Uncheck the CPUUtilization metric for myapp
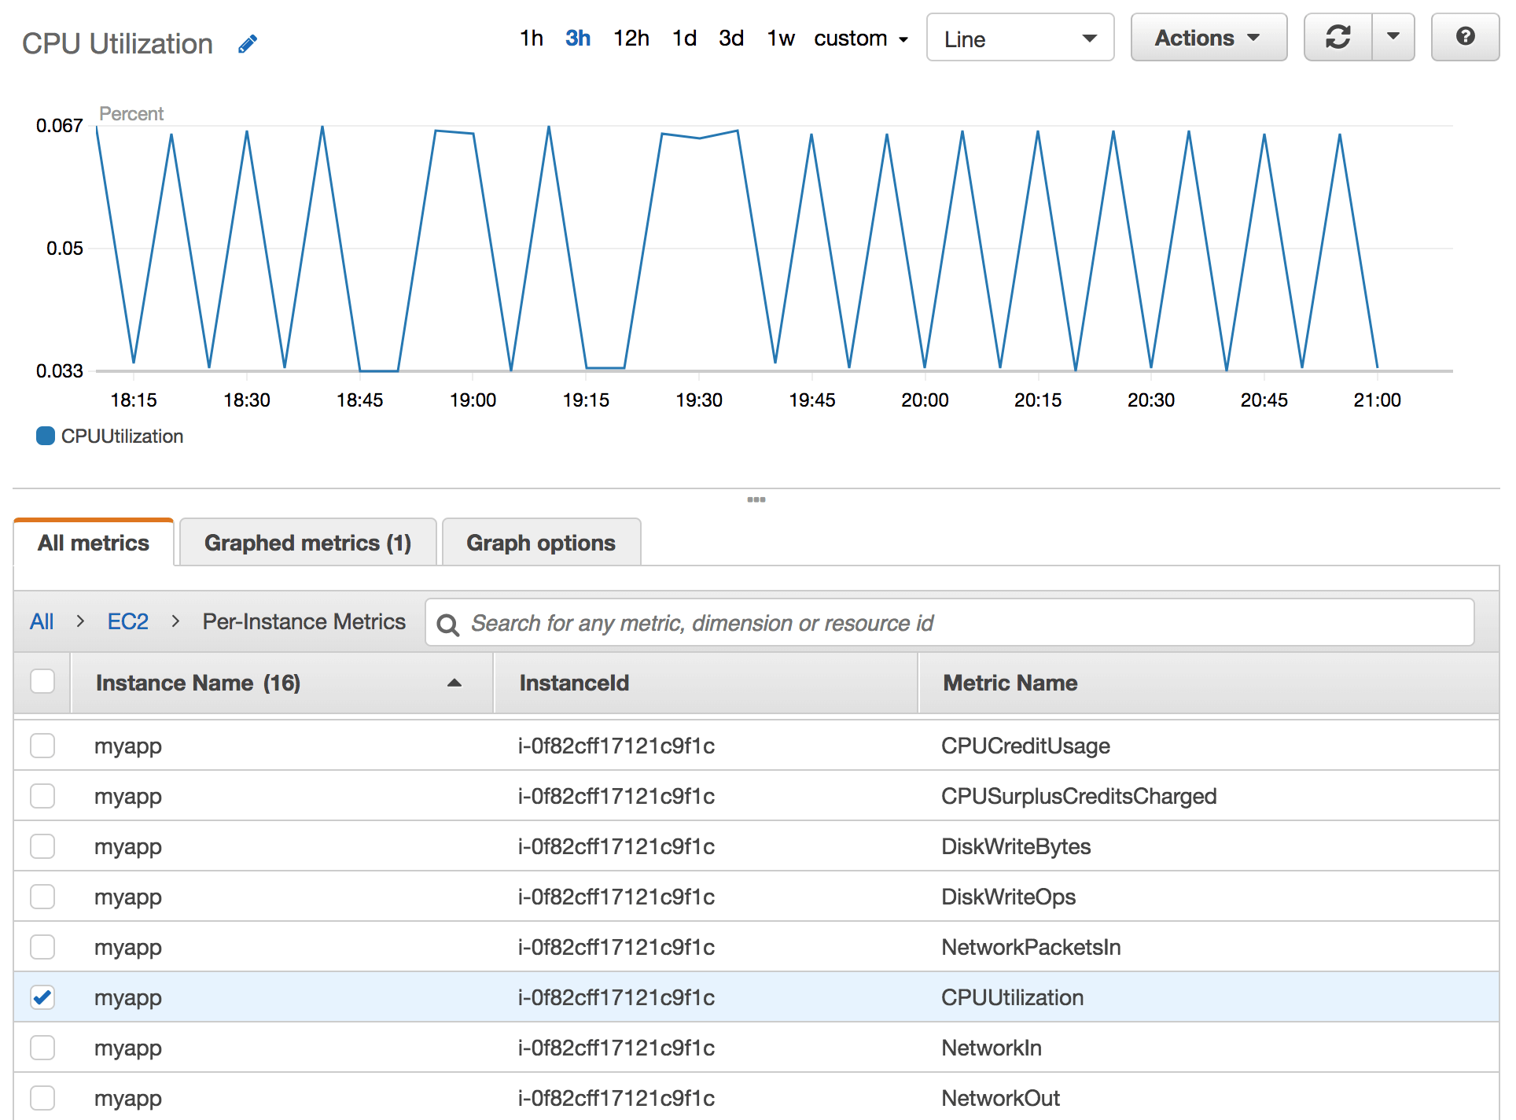The width and height of the screenshot is (1516, 1120). tap(42, 997)
